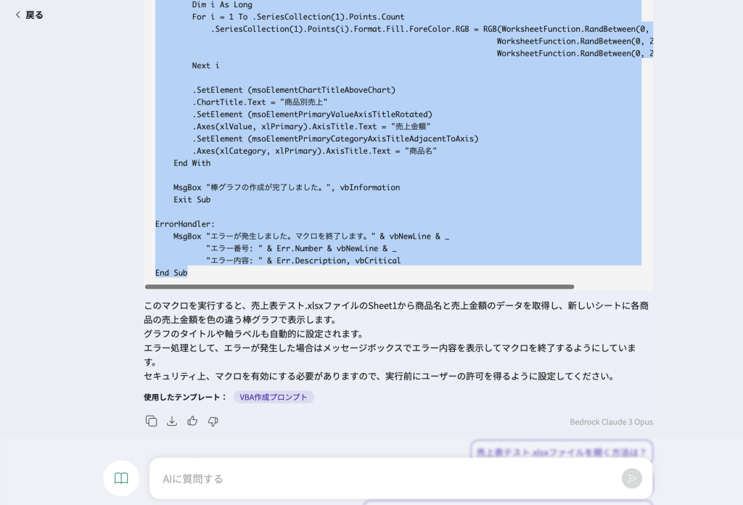Open the VBA作成プロンプト template tag

274,397
